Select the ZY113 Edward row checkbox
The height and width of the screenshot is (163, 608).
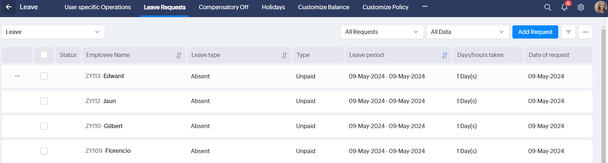click(44, 76)
